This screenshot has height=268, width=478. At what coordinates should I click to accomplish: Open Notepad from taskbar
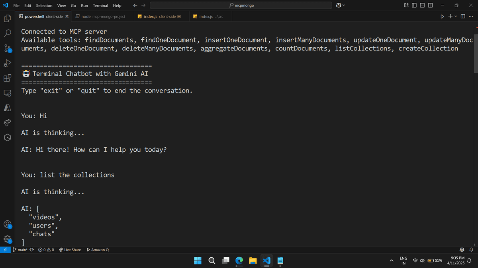(280, 261)
